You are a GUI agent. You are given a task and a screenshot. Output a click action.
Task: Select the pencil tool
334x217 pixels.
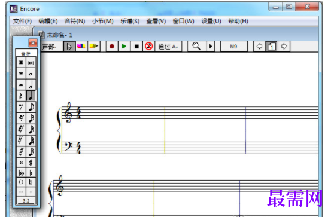(94, 46)
